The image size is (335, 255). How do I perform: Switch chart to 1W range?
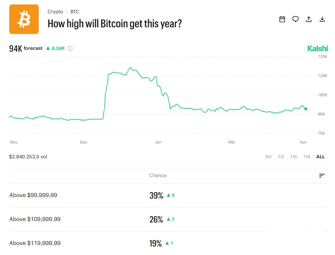pos(293,157)
